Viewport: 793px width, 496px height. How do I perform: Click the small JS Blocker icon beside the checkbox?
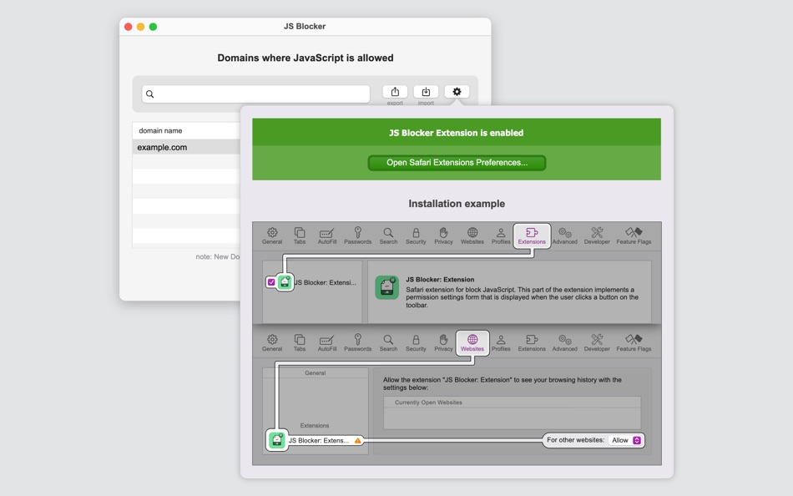pyautogui.click(x=285, y=282)
